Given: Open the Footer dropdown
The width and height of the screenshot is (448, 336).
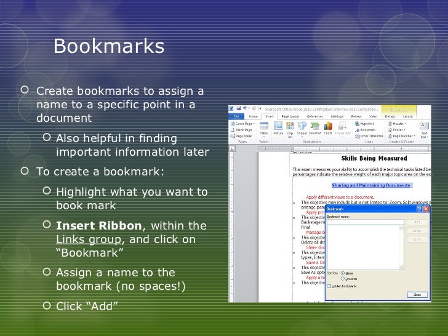Looking at the screenshot, I should (396, 130).
